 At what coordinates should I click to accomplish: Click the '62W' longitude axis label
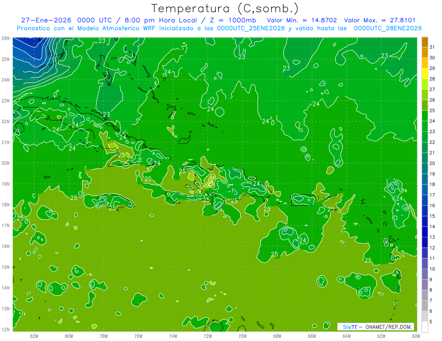[381, 336]
